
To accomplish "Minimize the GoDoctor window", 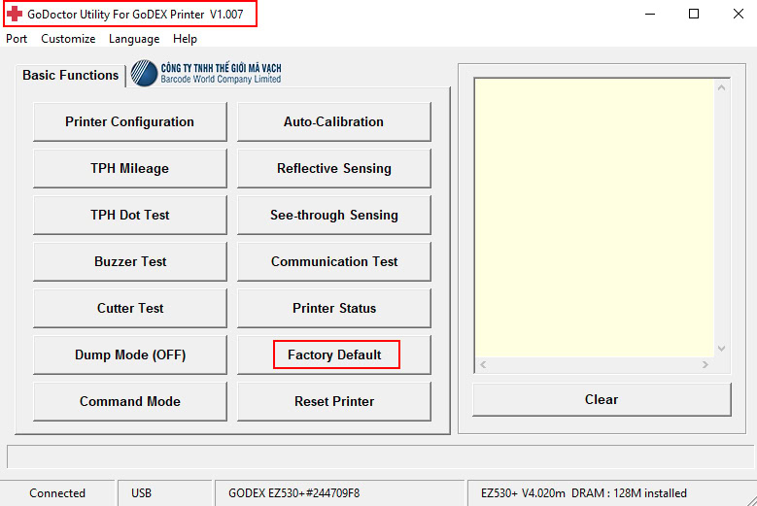I will pos(650,14).
